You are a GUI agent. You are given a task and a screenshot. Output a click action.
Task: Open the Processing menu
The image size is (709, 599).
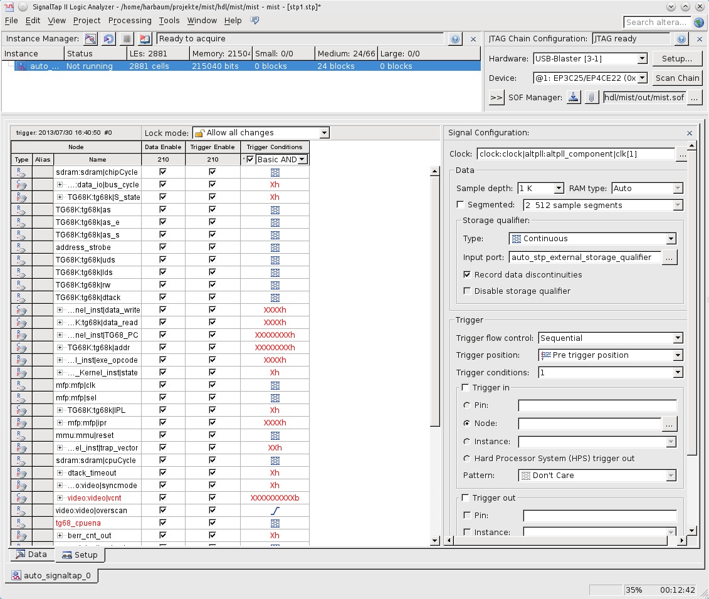pyautogui.click(x=130, y=20)
